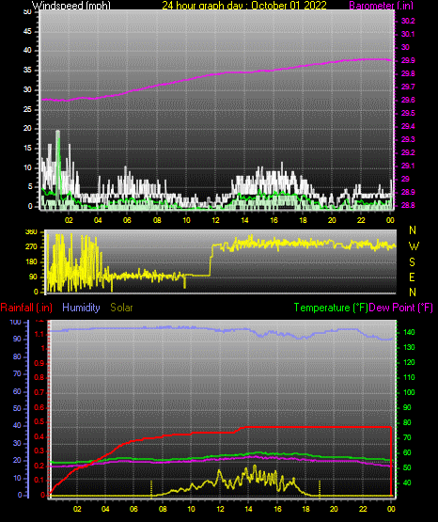Click the 08 hour label under rainfall chart
This screenshot has height=522, width=438.
click(163, 509)
